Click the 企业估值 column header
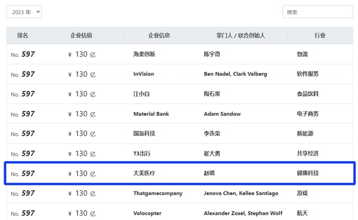 (81, 35)
